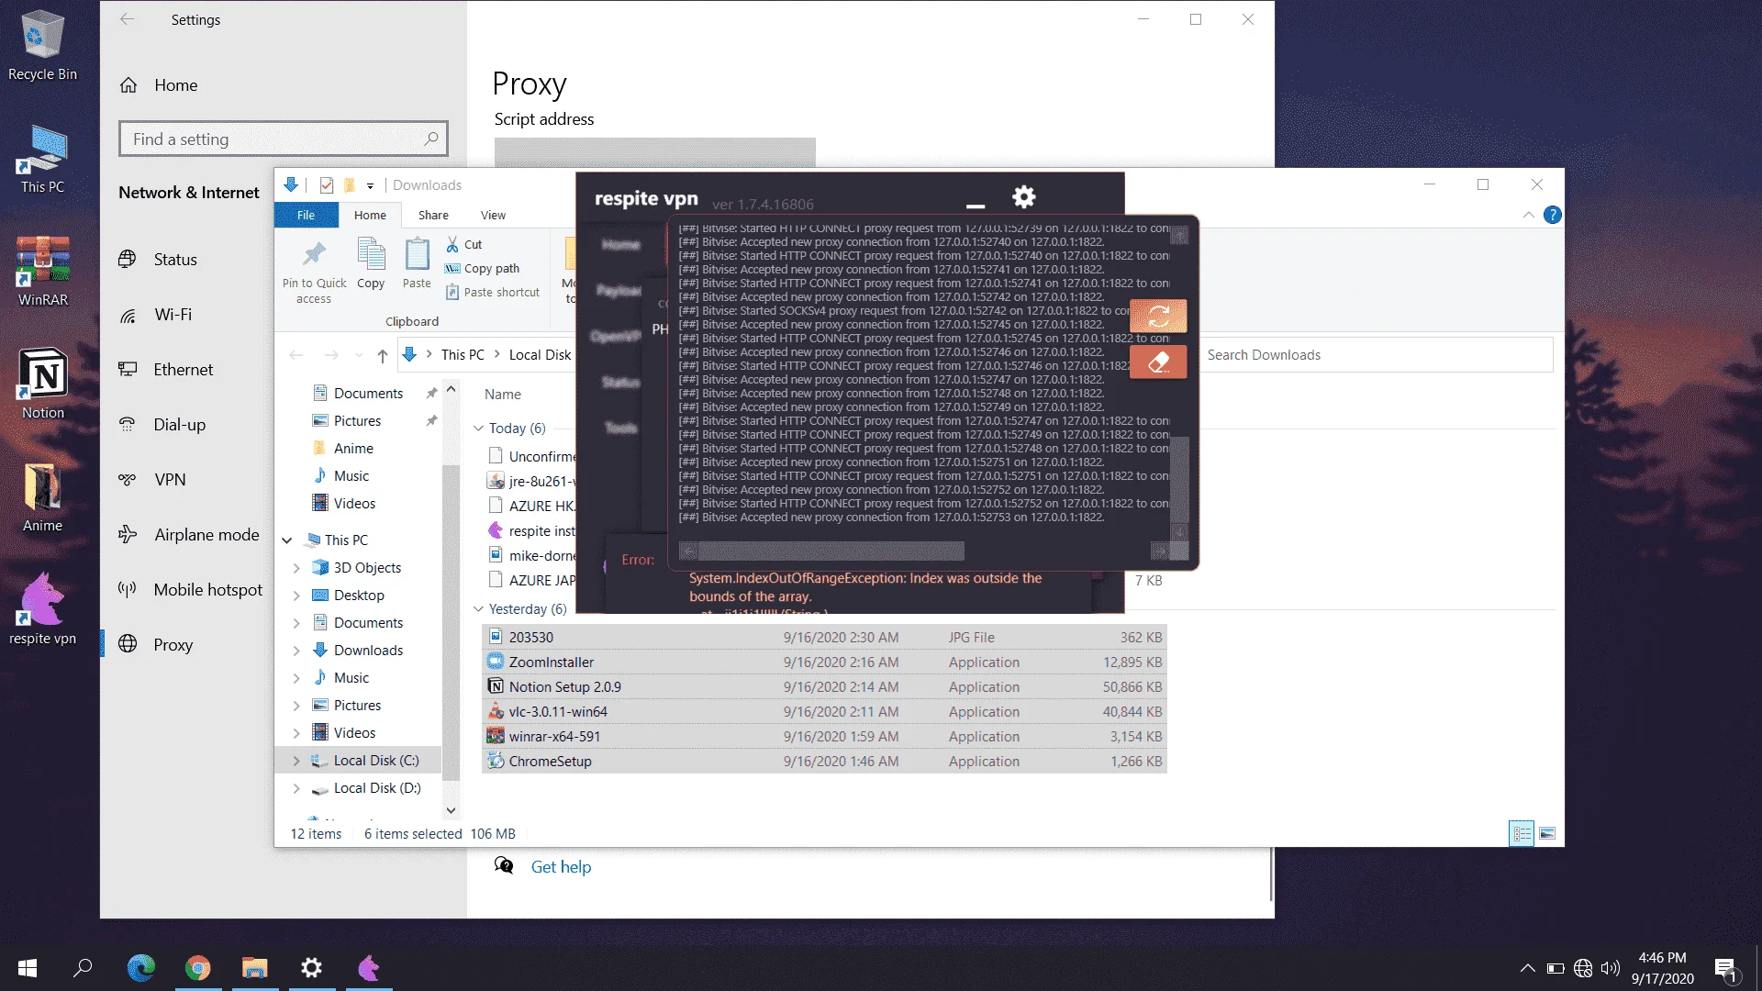Image resolution: width=1762 pixels, height=991 pixels.
Task: Show hidden system tray icons
Action: pyautogui.click(x=1527, y=968)
